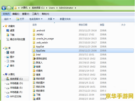Viewport: 135px width, 101px height.
Task: Open 包含到库中 dropdown
Action: point(36,19)
